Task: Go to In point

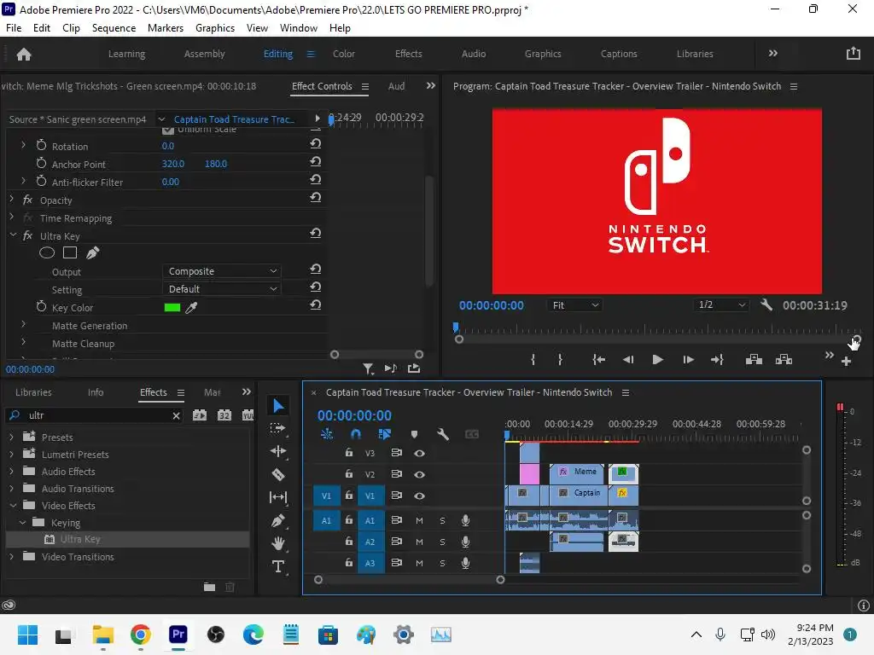Action: pyautogui.click(x=598, y=360)
